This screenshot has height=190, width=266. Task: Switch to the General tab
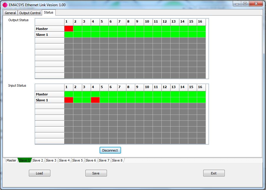[10, 13]
